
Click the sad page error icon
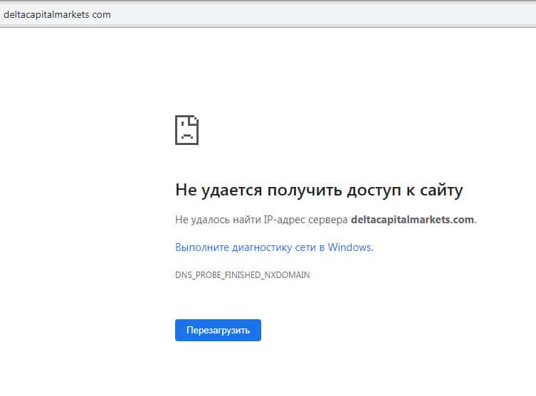pyautogui.click(x=187, y=130)
